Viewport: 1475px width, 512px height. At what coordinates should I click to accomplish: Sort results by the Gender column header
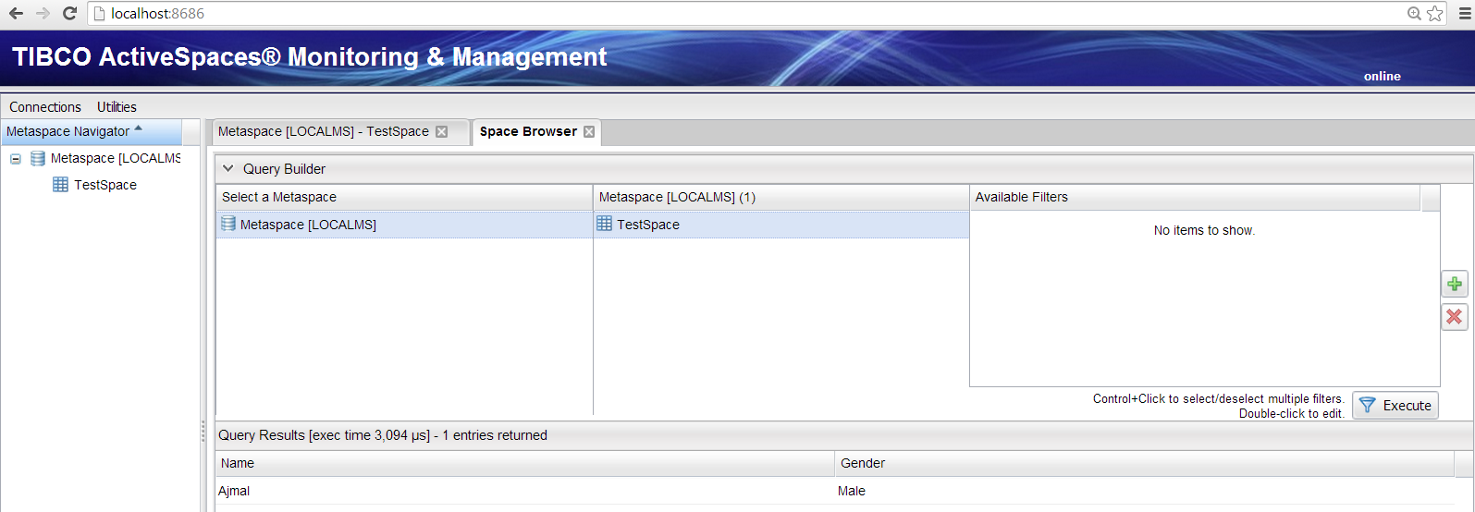[x=1144, y=463]
